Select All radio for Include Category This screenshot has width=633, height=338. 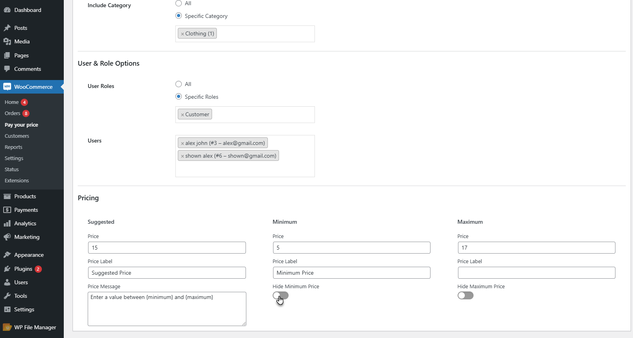179,3
